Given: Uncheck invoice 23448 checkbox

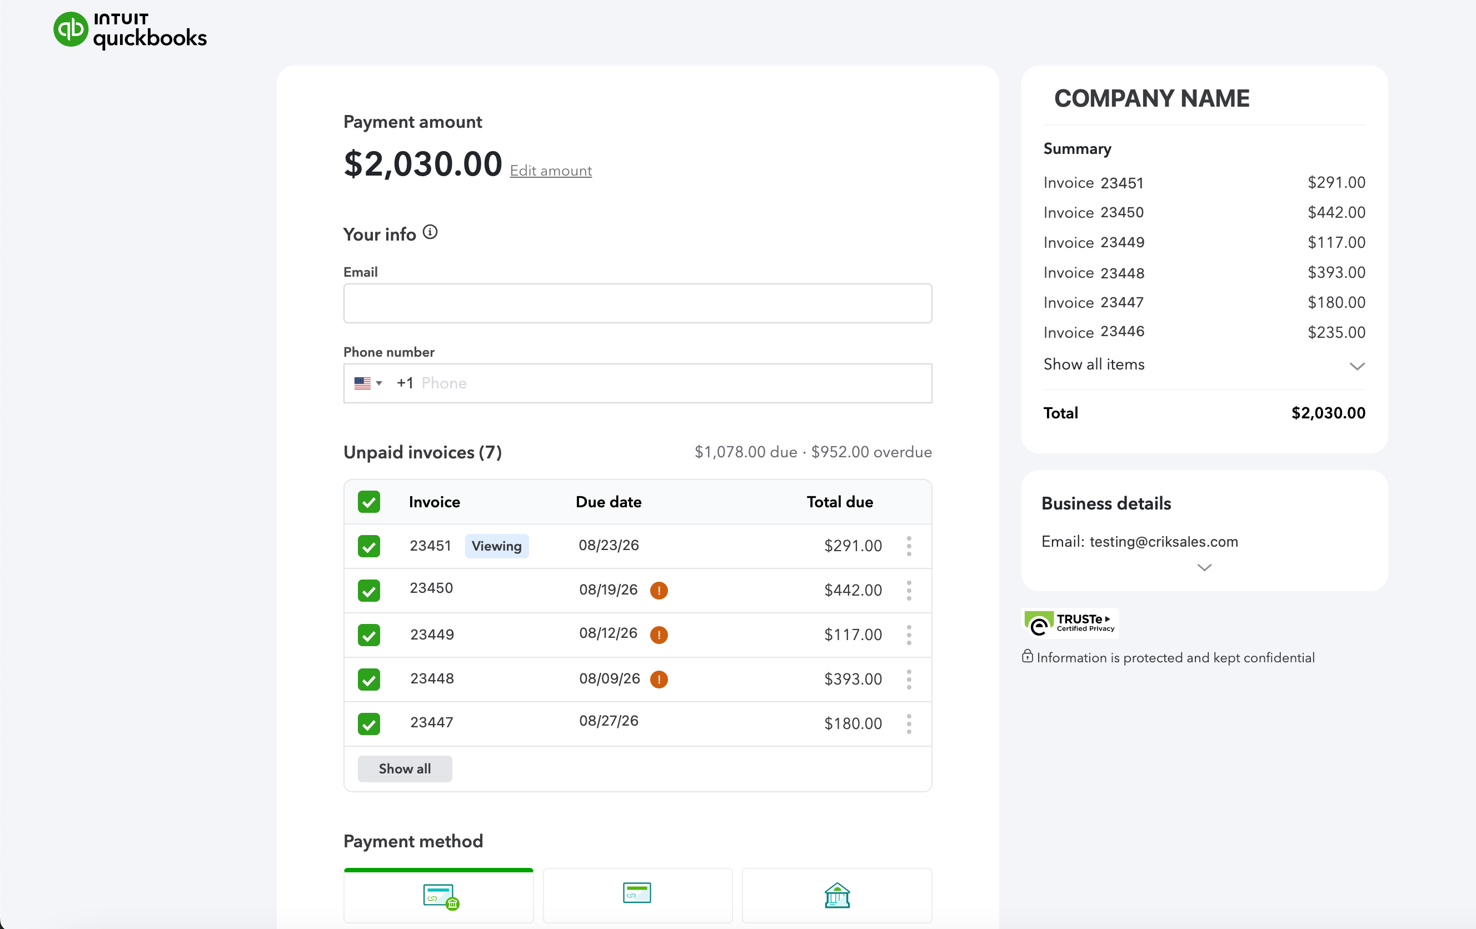Looking at the screenshot, I should (x=369, y=679).
